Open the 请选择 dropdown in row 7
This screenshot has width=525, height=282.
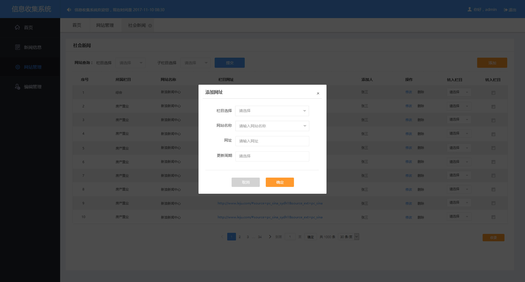point(459,175)
